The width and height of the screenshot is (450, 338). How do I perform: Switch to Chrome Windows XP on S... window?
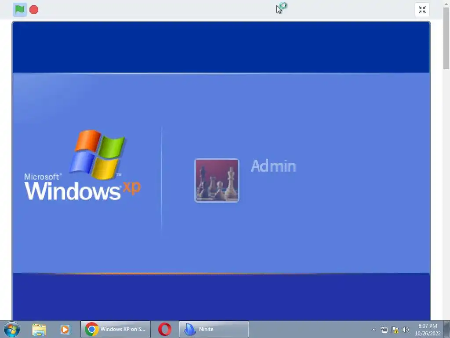(116, 329)
